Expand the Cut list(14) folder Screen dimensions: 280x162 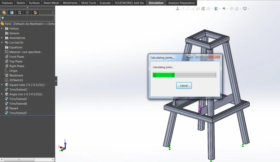pyautogui.click(x=2, y=42)
